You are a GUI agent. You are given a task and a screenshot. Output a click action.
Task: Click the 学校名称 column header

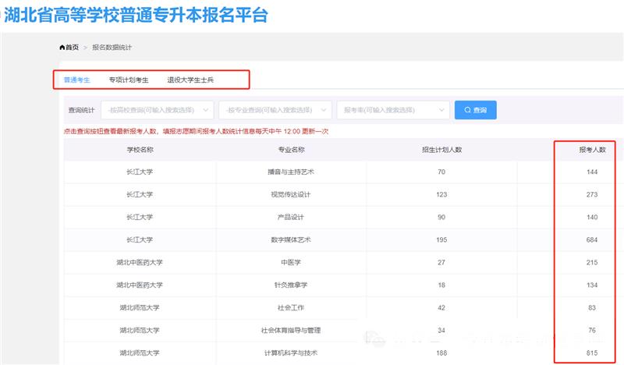140,150
